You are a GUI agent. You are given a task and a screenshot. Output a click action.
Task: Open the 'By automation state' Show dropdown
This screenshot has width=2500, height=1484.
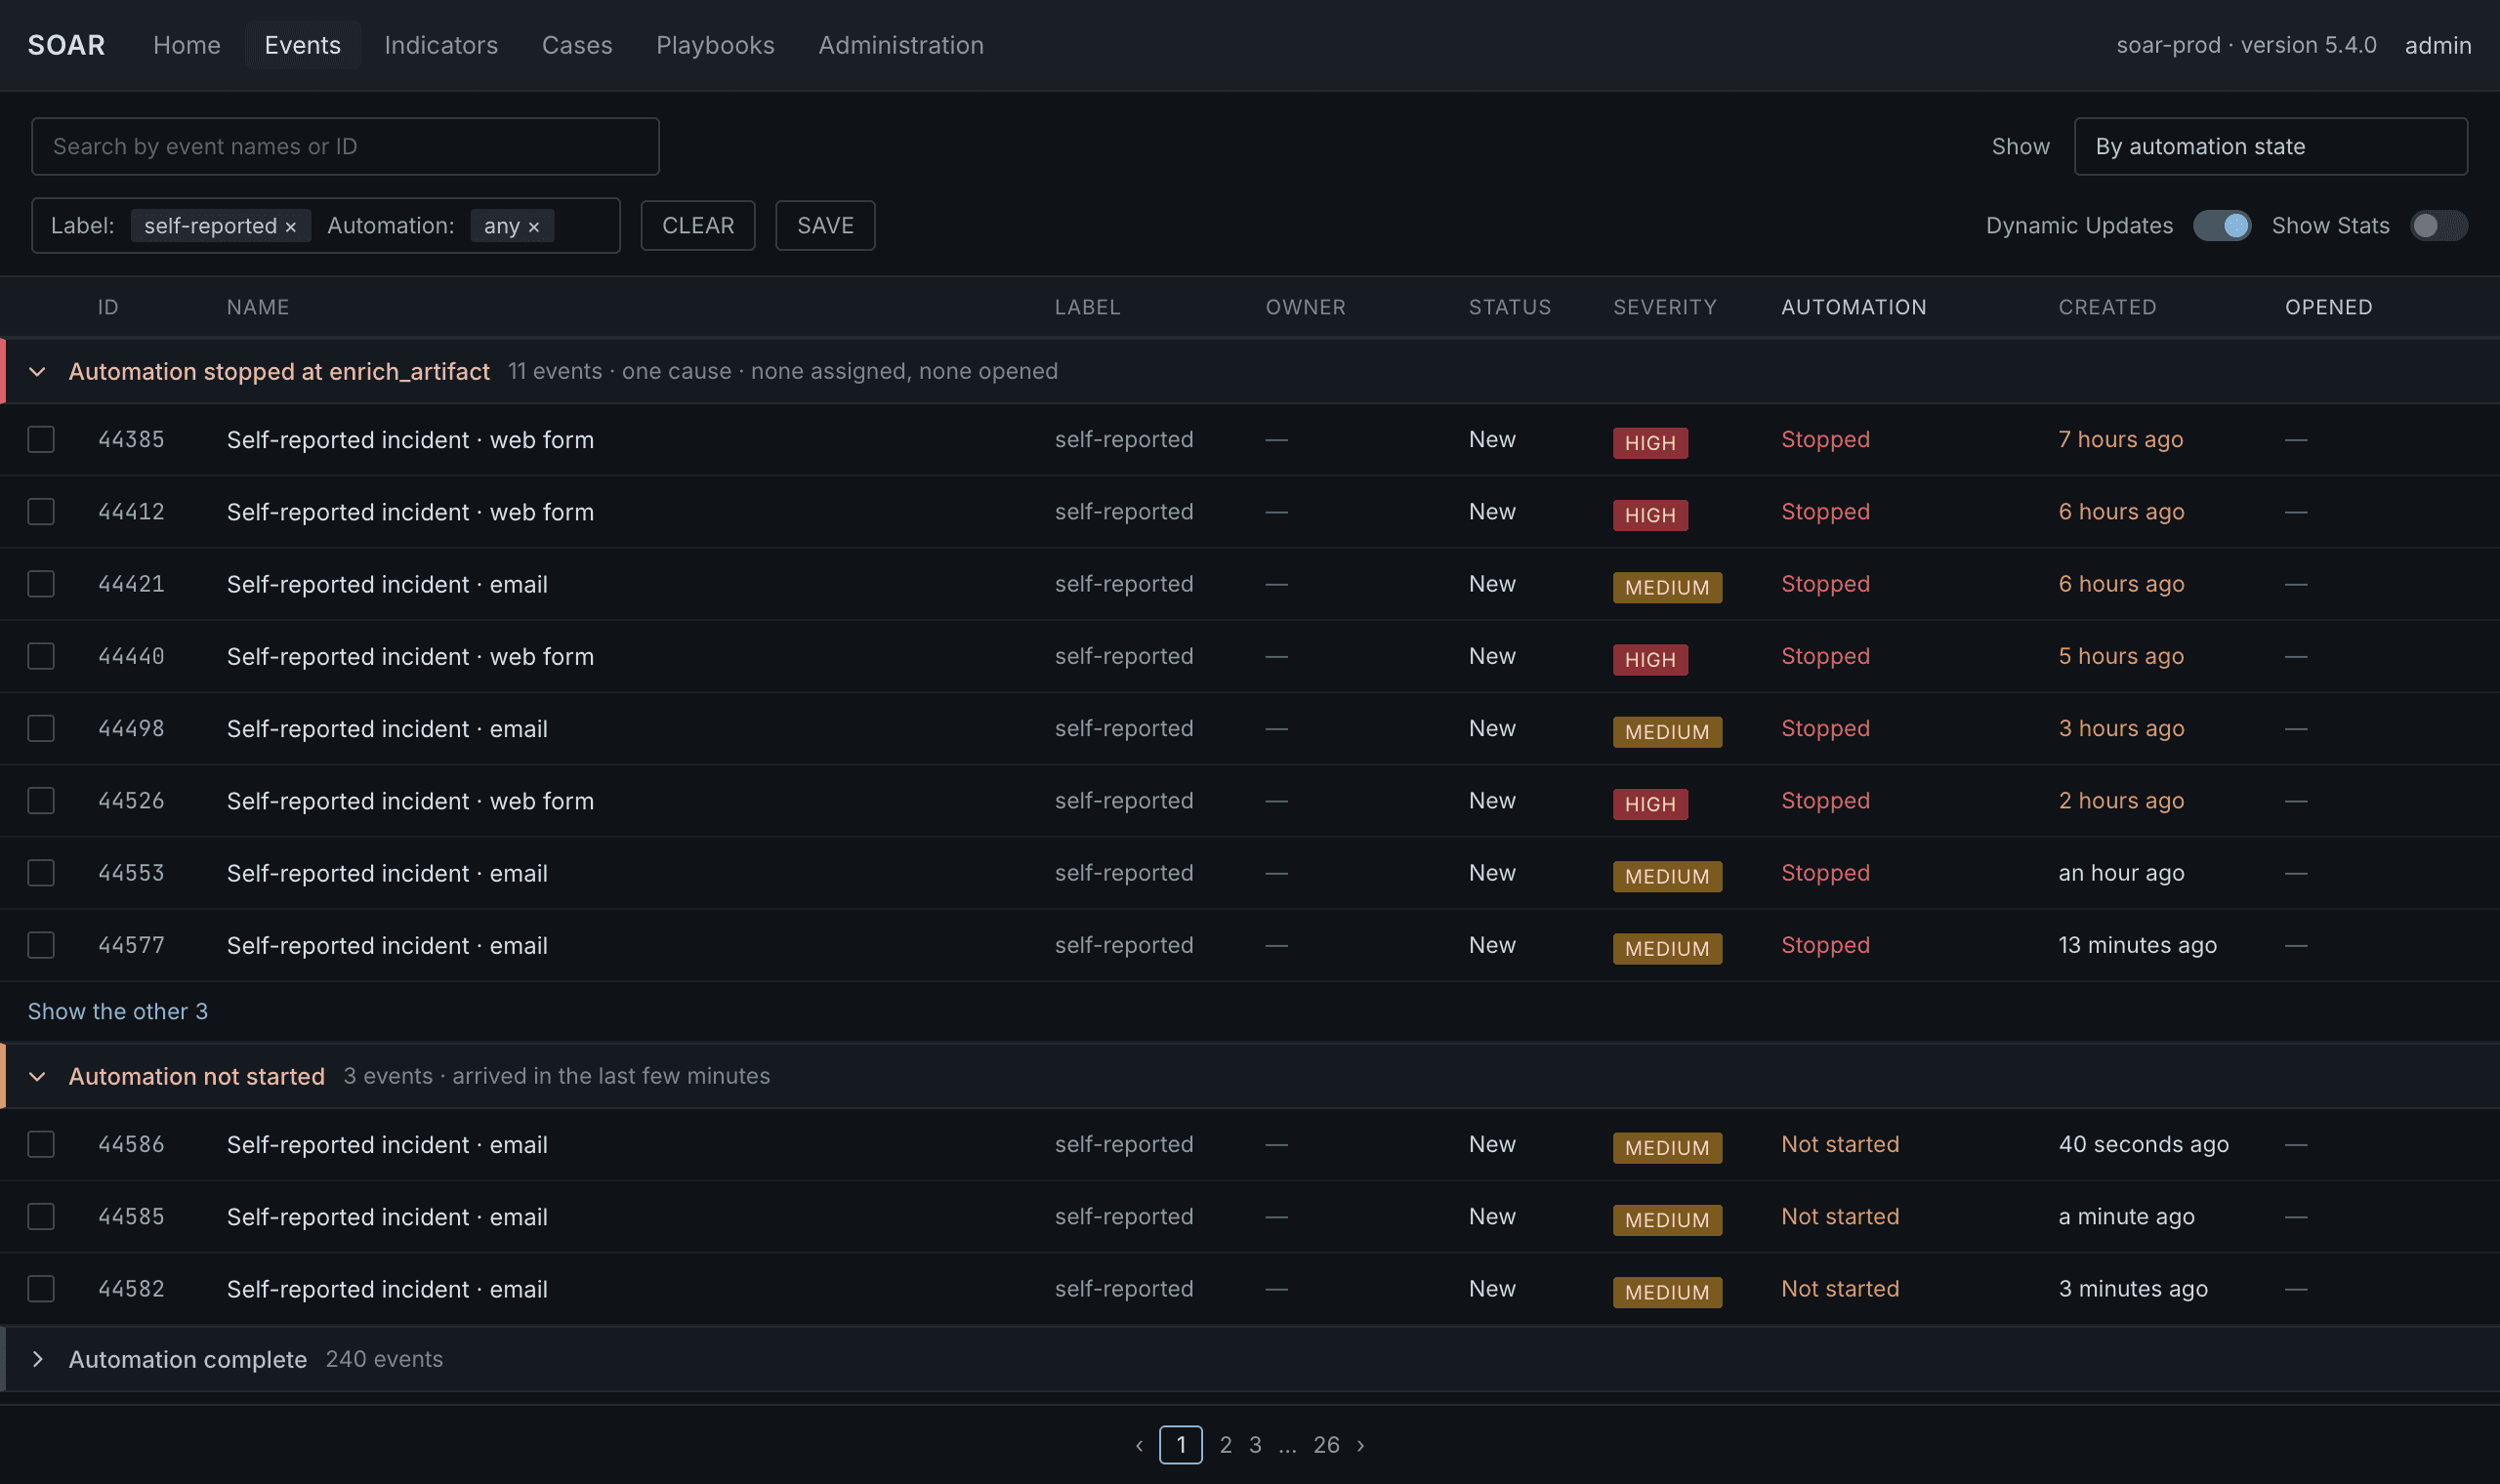click(x=2271, y=146)
